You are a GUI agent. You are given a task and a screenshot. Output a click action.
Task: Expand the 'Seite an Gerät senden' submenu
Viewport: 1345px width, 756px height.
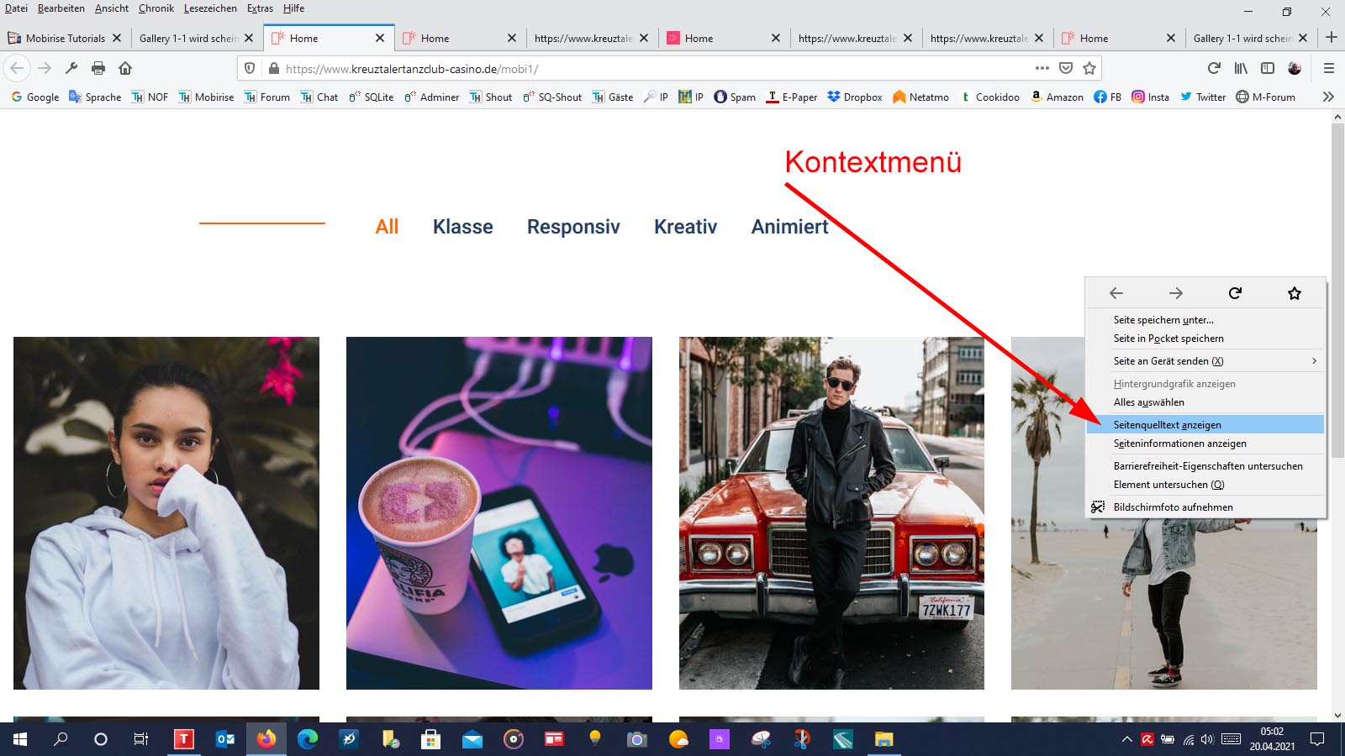coord(1314,361)
